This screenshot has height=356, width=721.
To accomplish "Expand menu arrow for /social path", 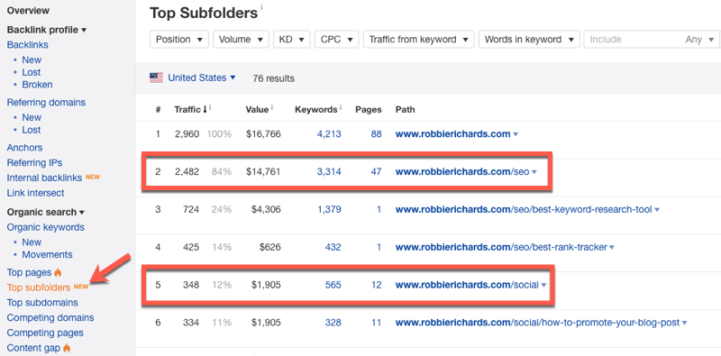I will coord(544,285).
